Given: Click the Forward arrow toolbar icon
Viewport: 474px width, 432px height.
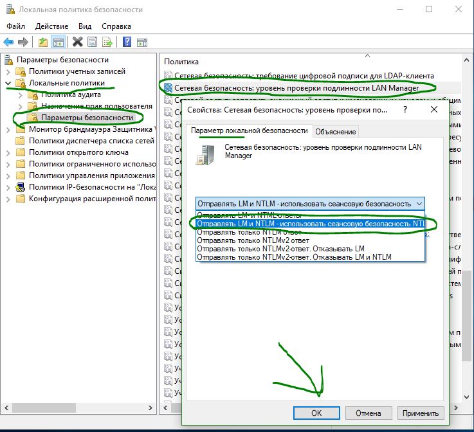Looking at the screenshot, I should click(x=23, y=42).
